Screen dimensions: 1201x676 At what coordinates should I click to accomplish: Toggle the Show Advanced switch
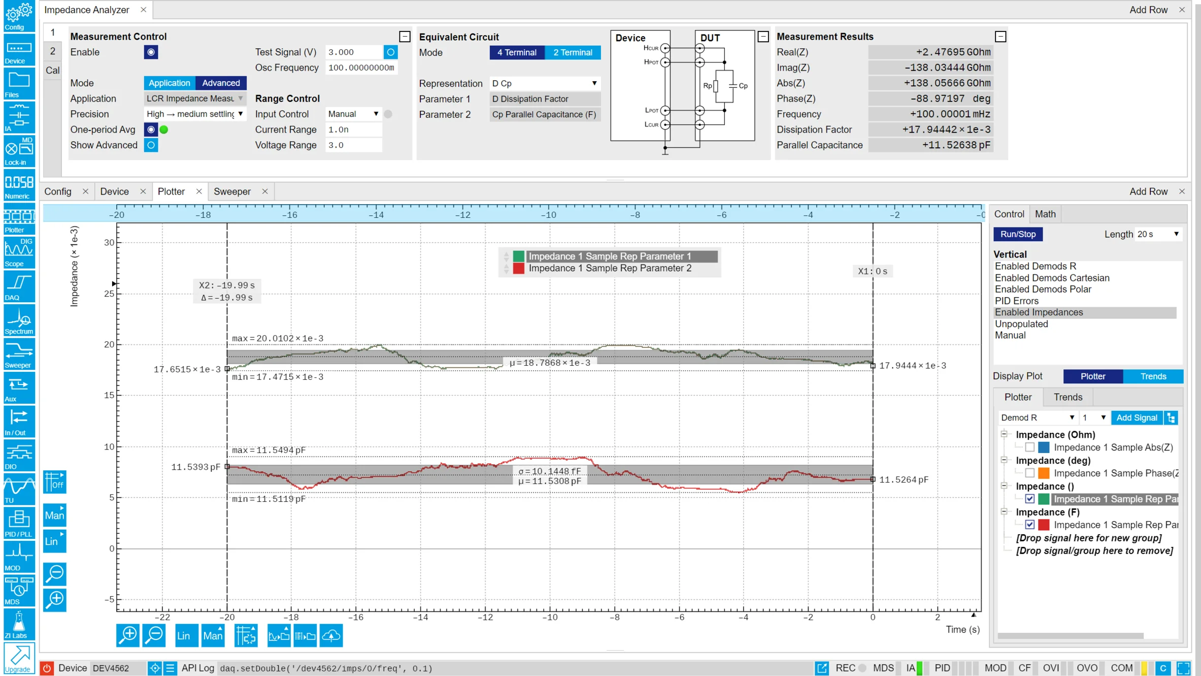(x=151, y=145)
